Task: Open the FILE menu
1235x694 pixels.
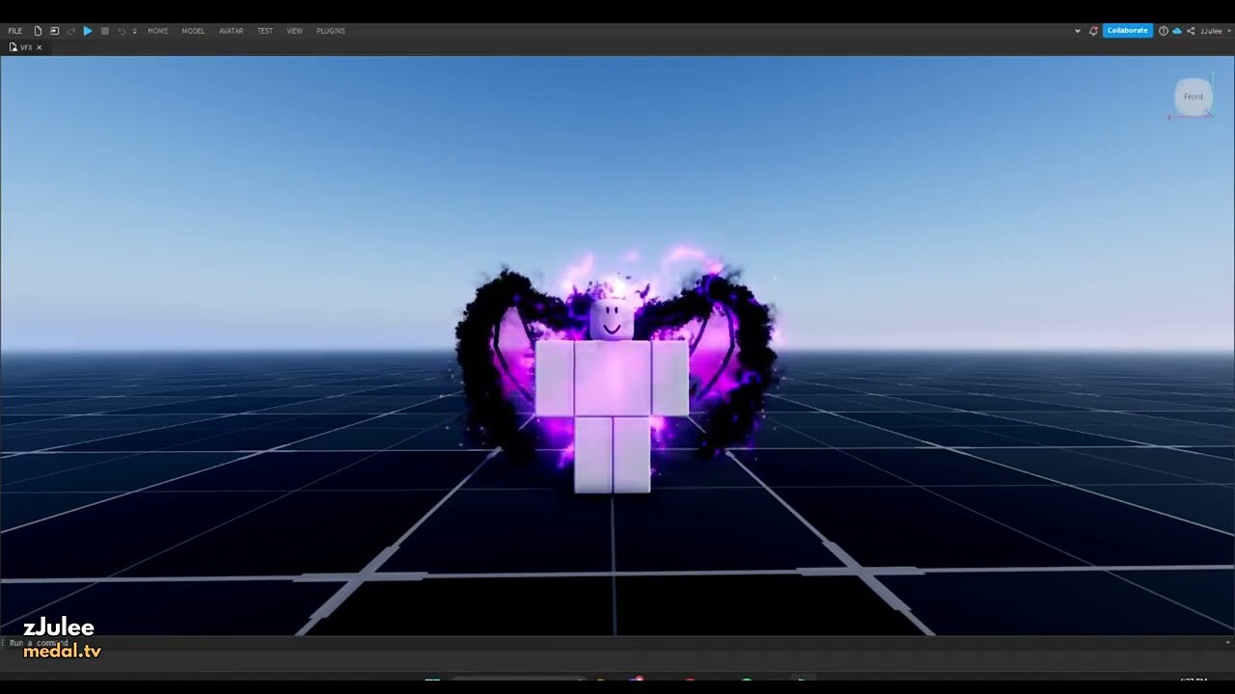Action: 15,31
